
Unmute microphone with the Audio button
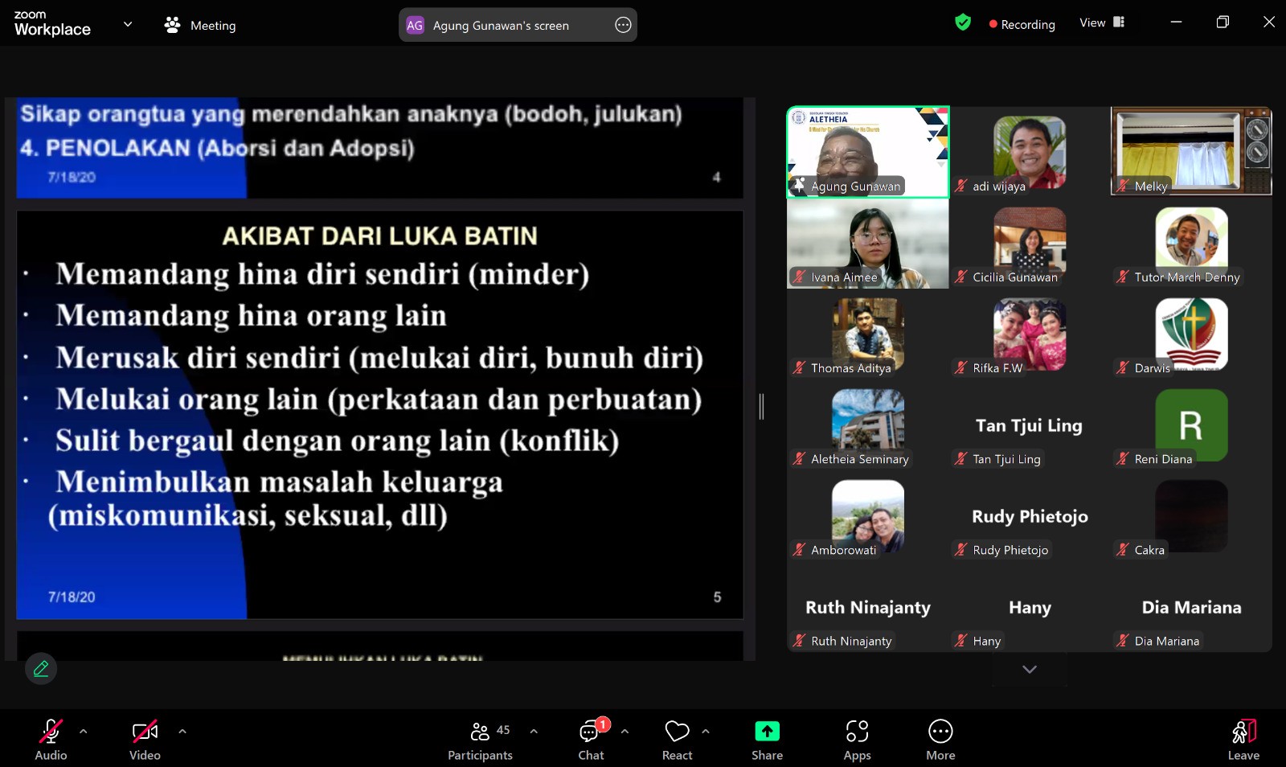[51, 739]
